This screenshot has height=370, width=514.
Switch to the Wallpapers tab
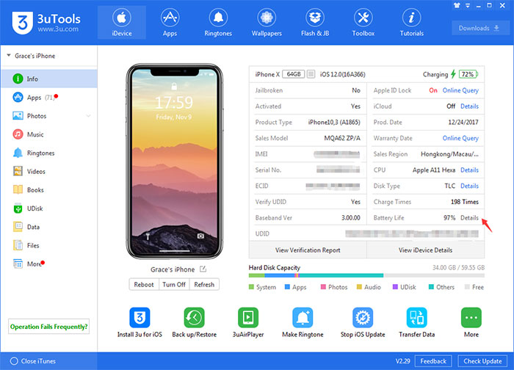coord(267,23)
